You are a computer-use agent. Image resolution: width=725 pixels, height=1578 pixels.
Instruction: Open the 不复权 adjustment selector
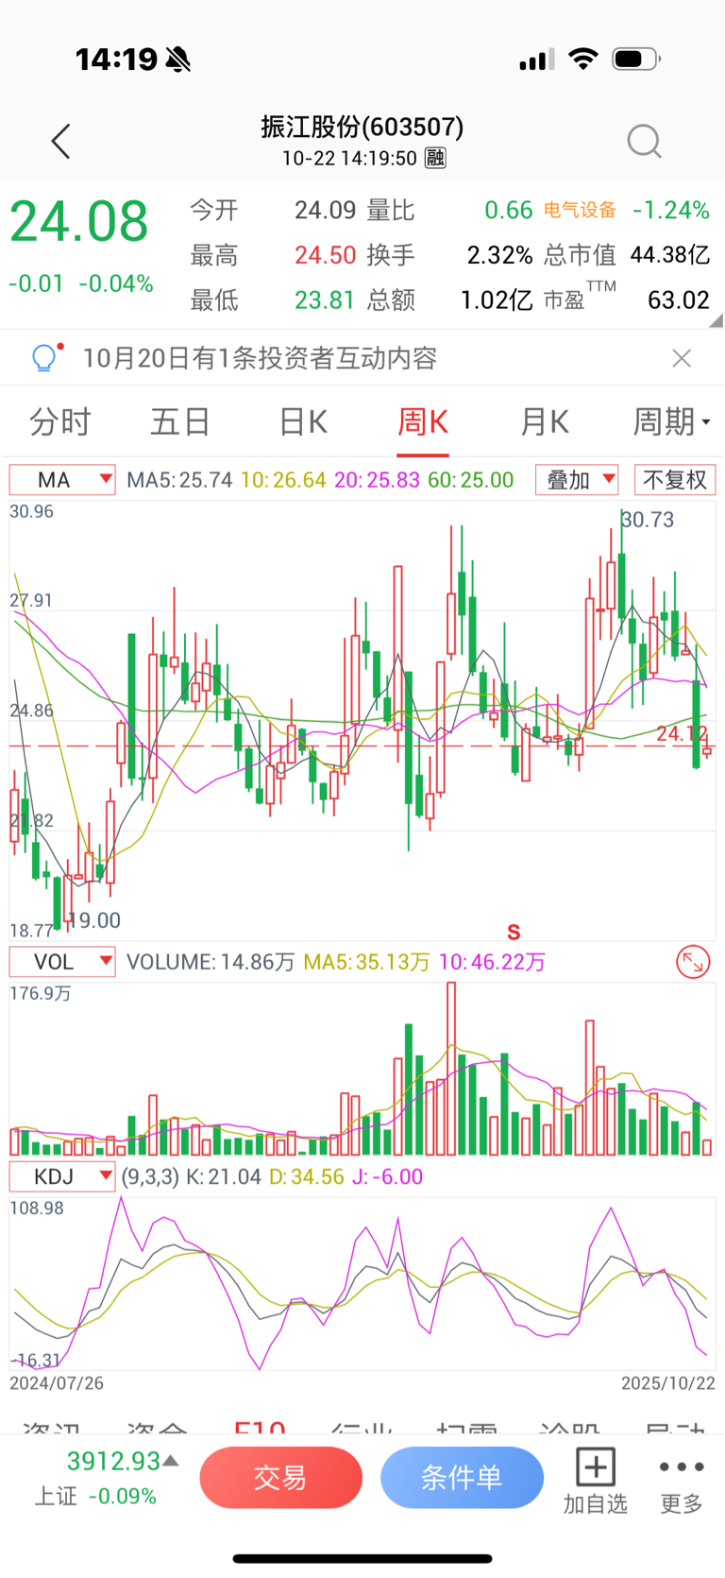click(675, 480)
